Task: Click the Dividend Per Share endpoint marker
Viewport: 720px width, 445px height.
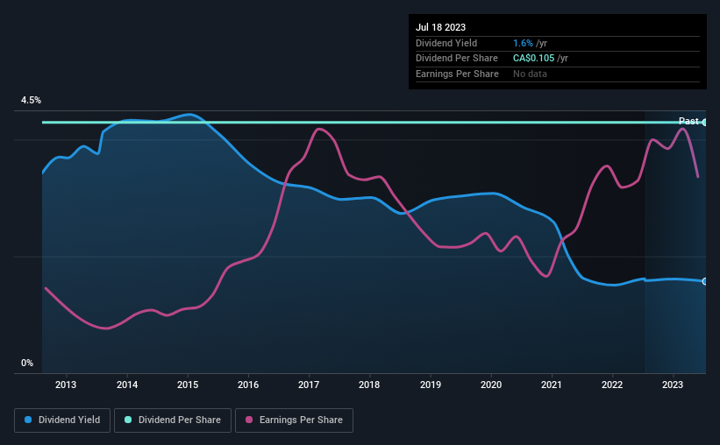Action: pos(705,123)
